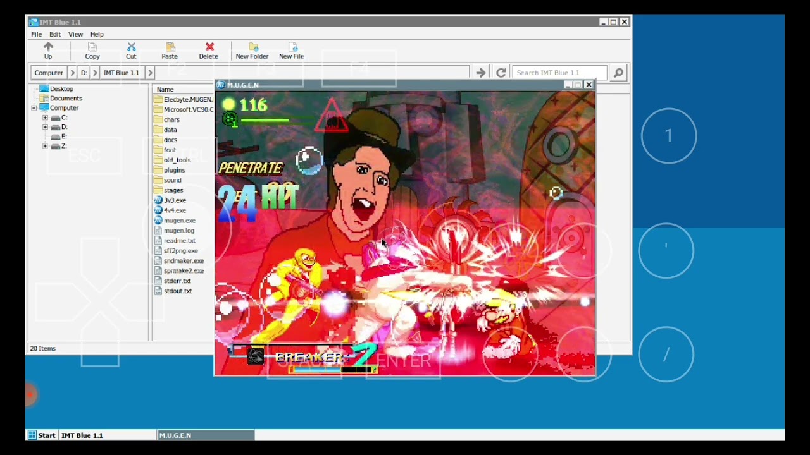
Task: Open breadcrumb chevron after IMT Blue 1.1
Action: tap(150, 73)
